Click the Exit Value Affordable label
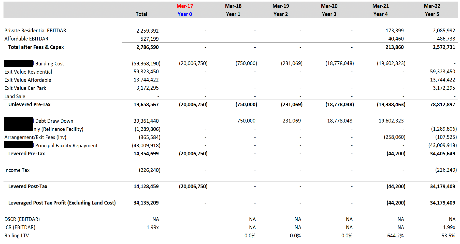The height and width of the screenshot is (244, 460). tap(28, 80)
